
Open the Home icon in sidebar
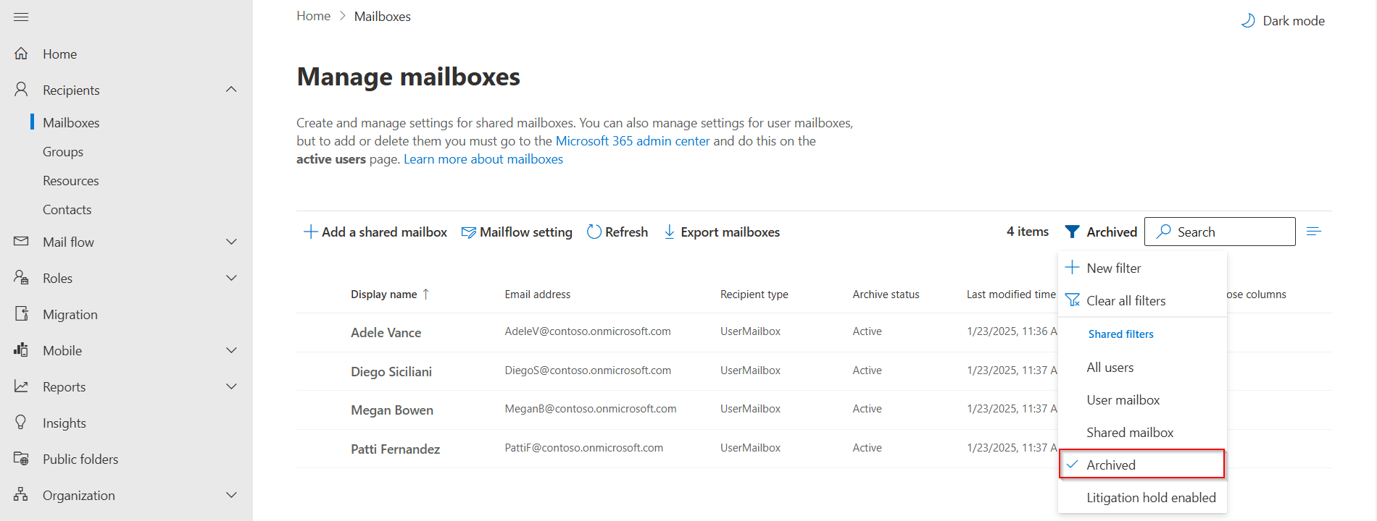(x=22, y=54)
